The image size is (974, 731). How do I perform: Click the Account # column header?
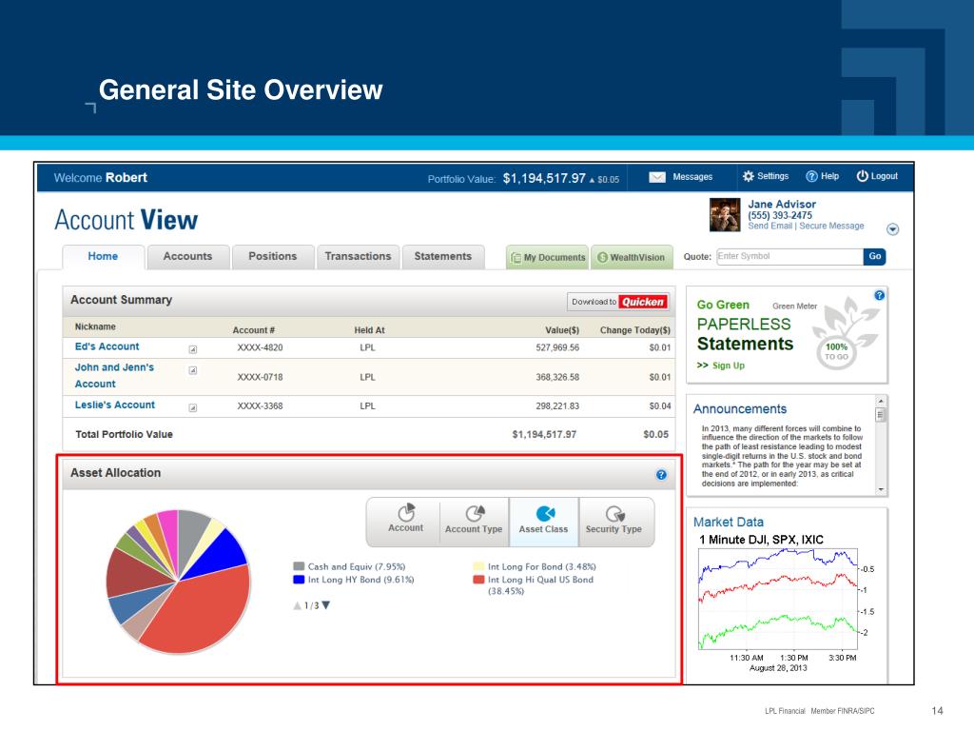click(253, 330)
